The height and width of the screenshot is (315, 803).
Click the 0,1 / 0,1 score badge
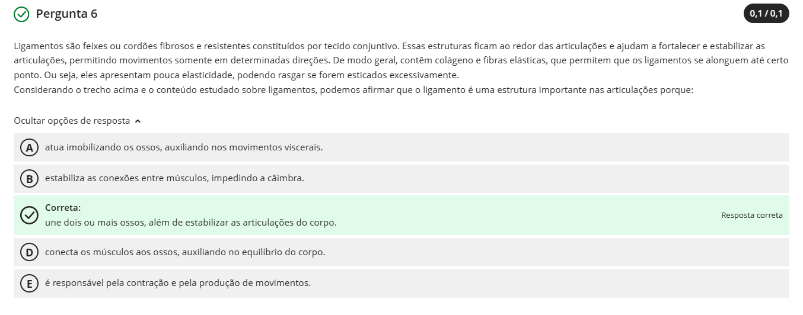click(766, 14)
